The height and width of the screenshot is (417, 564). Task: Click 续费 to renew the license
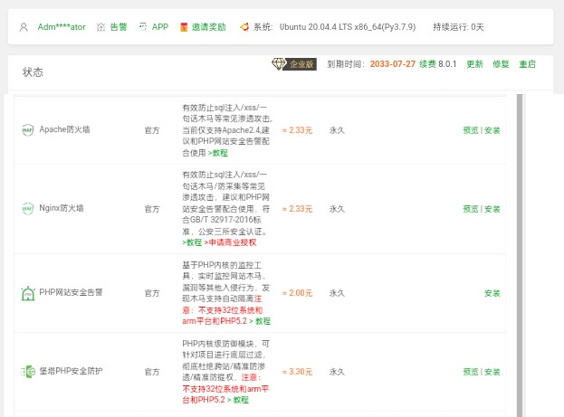(426, 64)
